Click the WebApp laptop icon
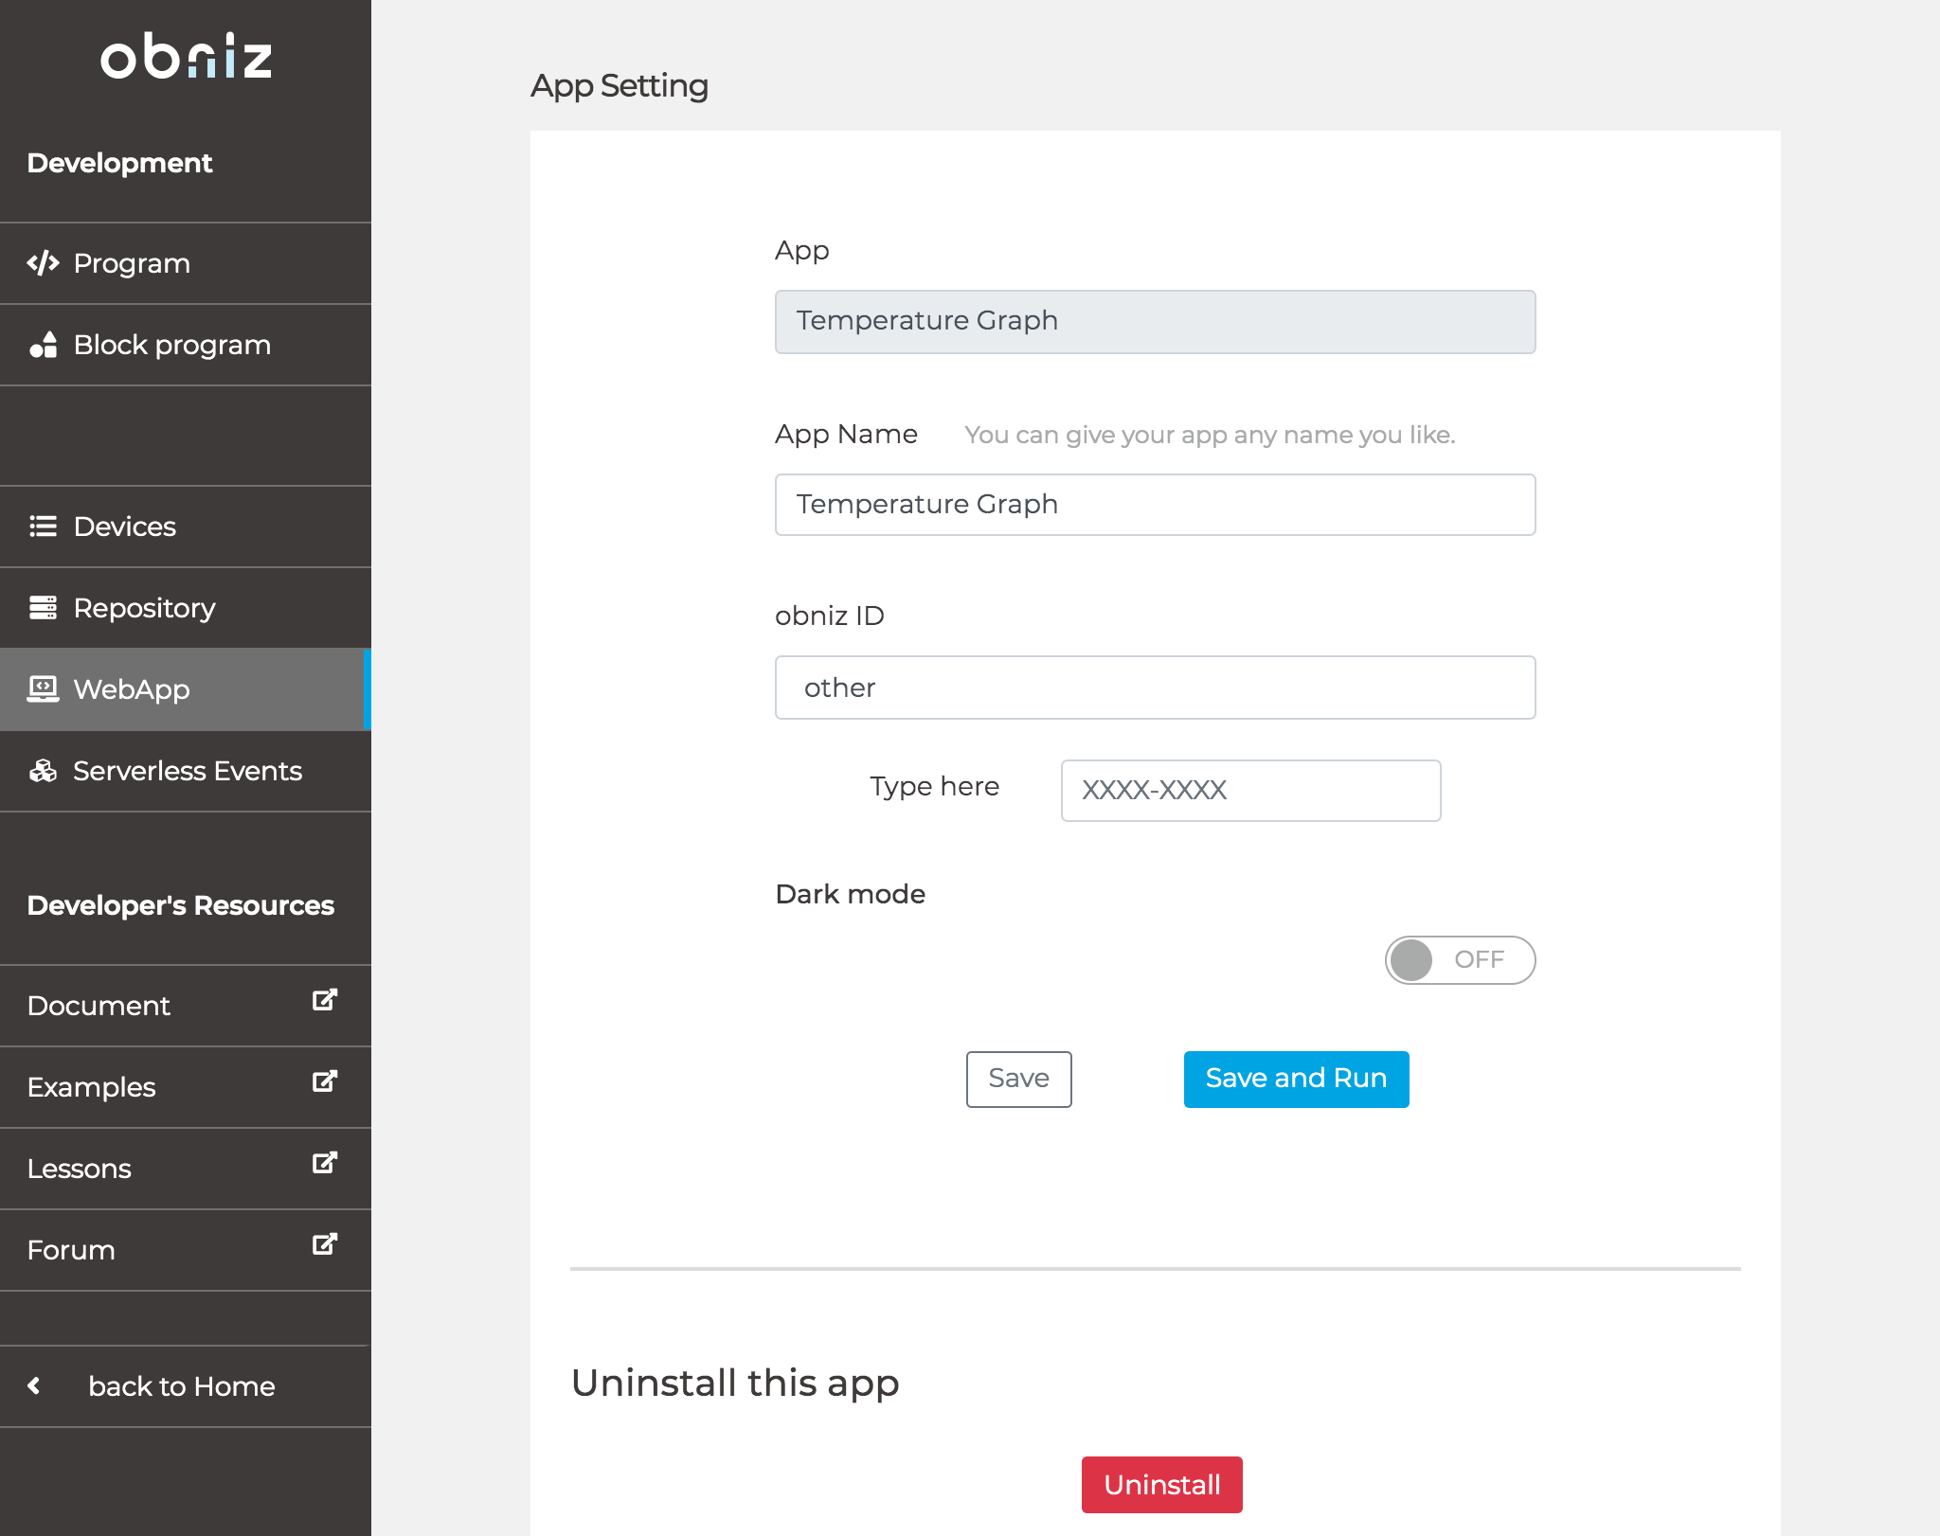This screenshot has width=1940, height=1536. click(x=43, y=689)
